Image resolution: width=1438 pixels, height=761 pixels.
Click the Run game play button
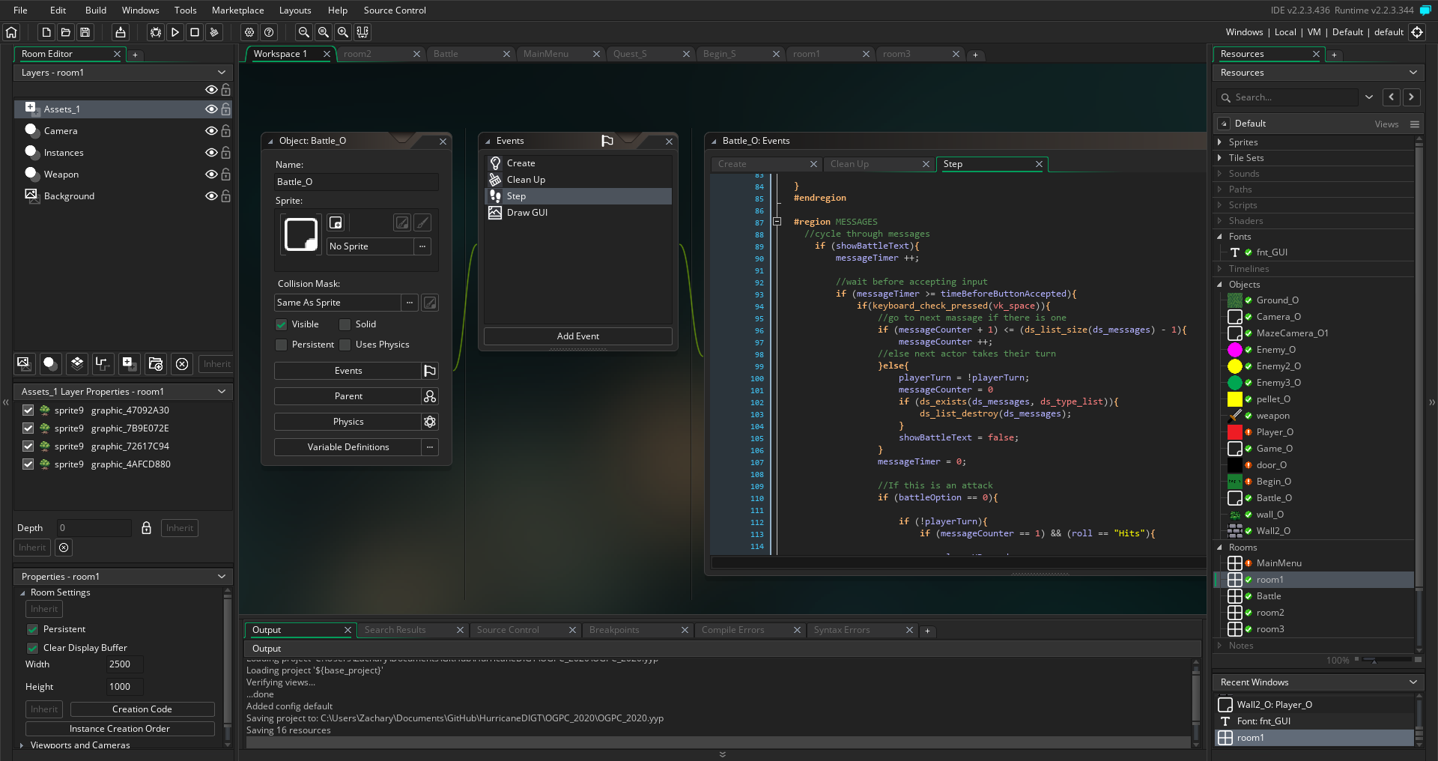(x=175, y=32)
